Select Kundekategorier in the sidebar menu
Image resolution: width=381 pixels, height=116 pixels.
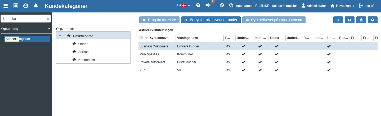[27, 39]
